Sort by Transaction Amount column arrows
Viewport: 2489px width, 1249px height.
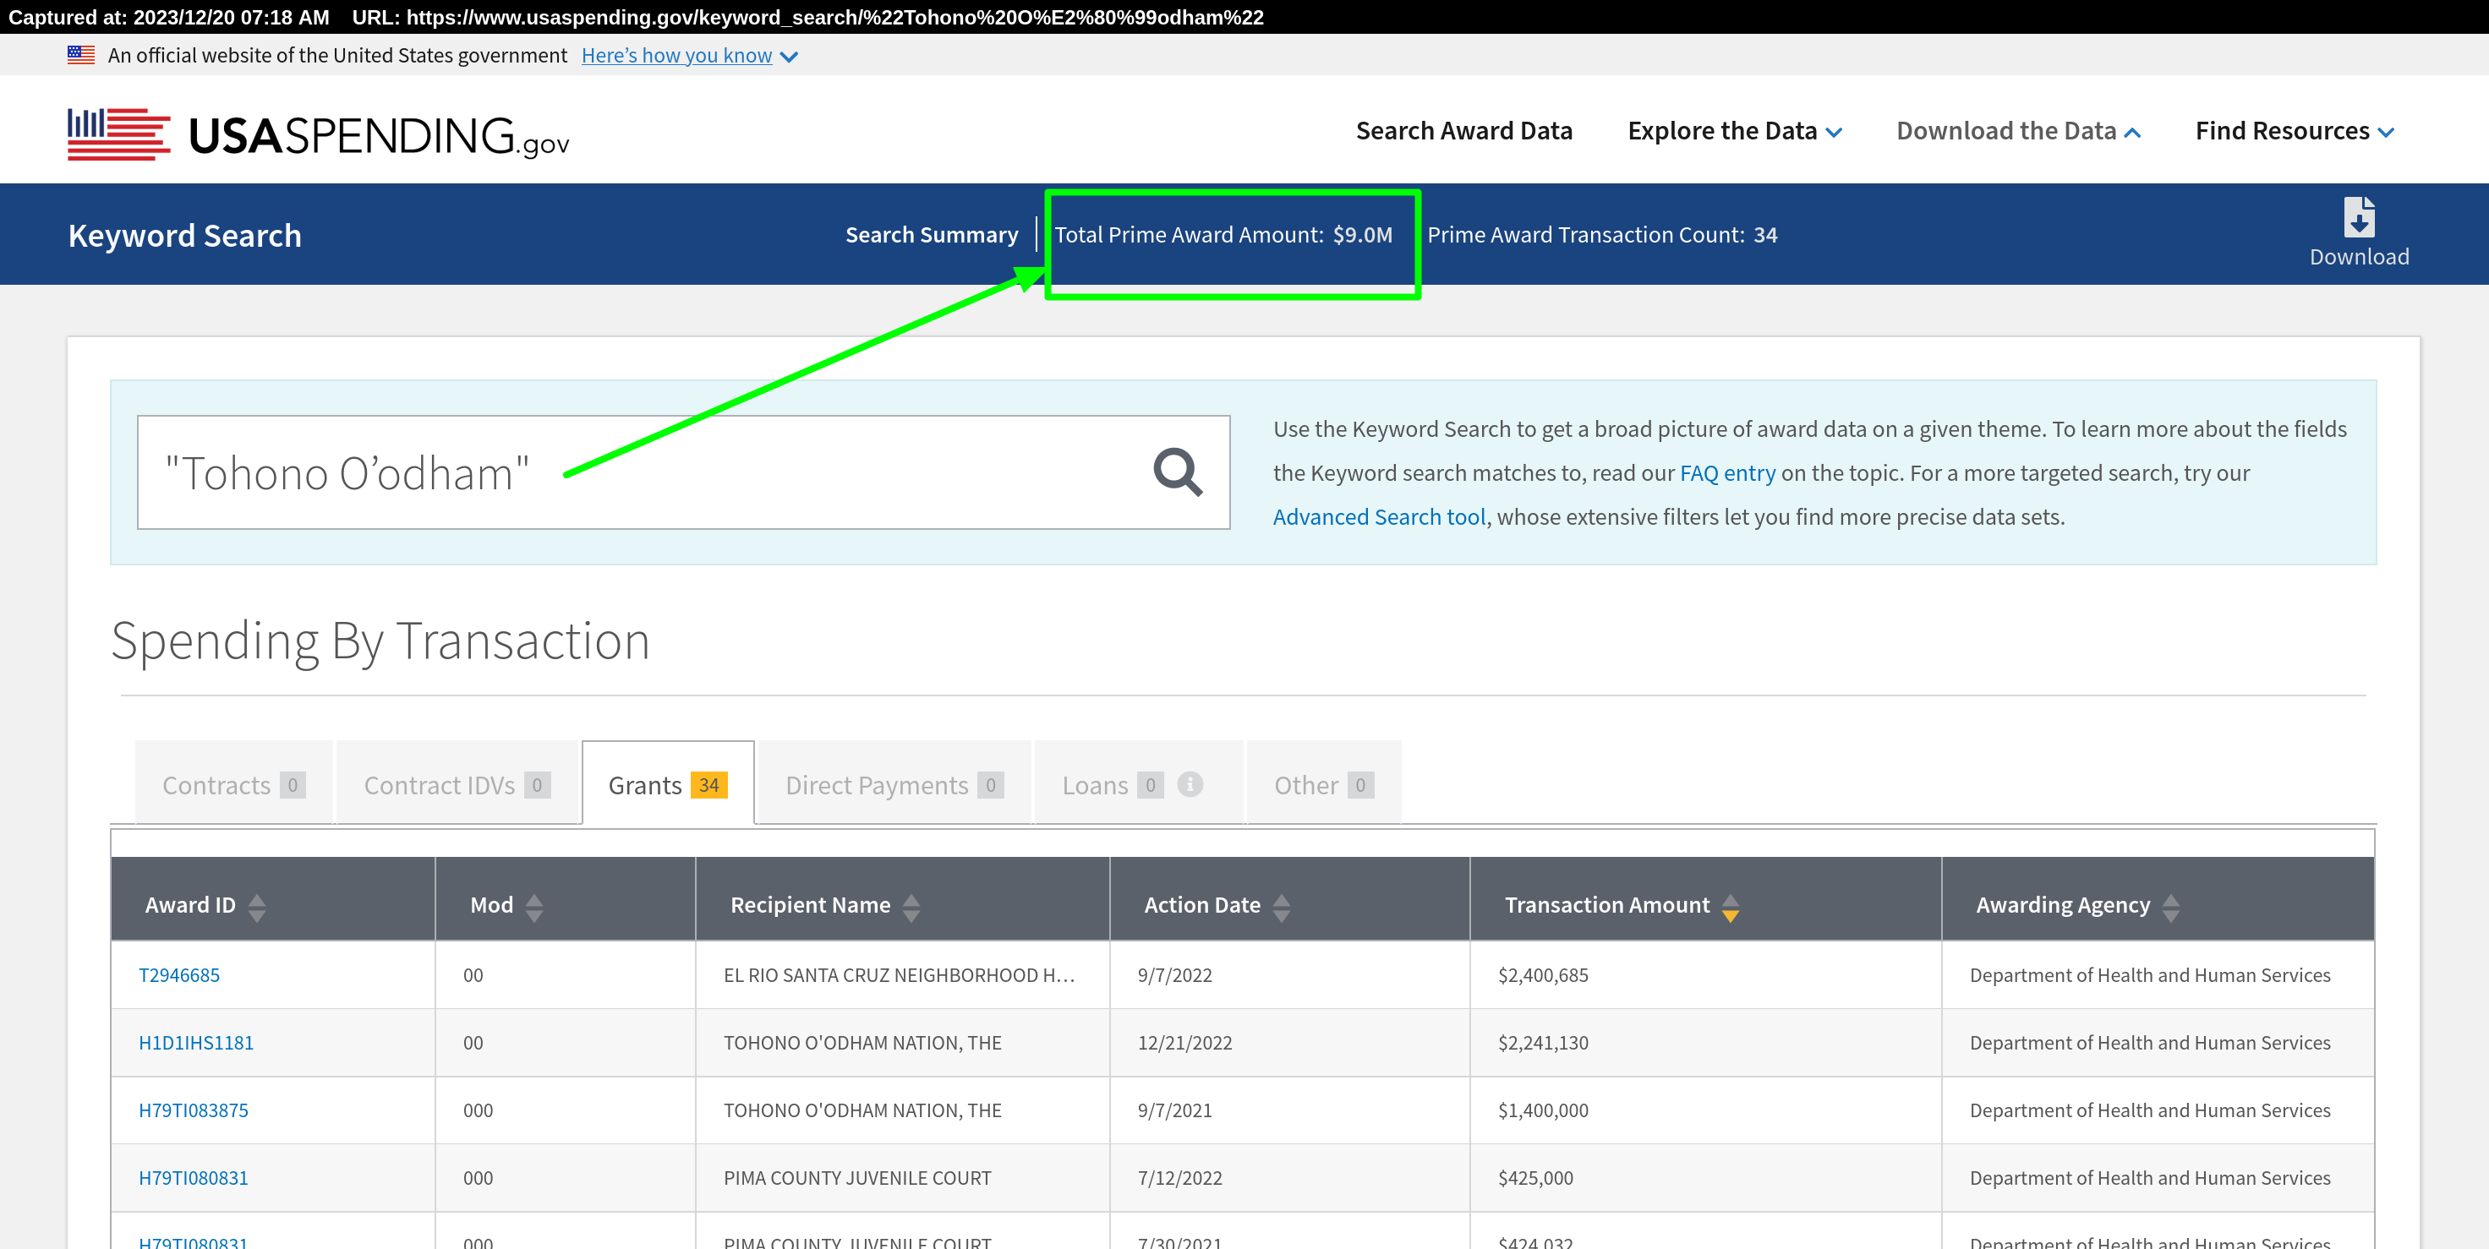coord(1731,906)
